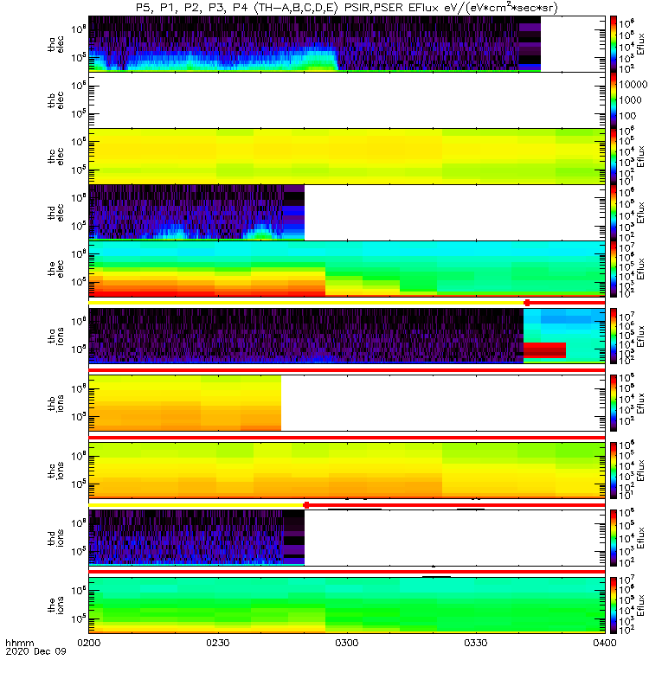The width and height of the screenshot is (649, 692).
Task: Click the thc ions spectrogram panel
Action: [347, 471]
